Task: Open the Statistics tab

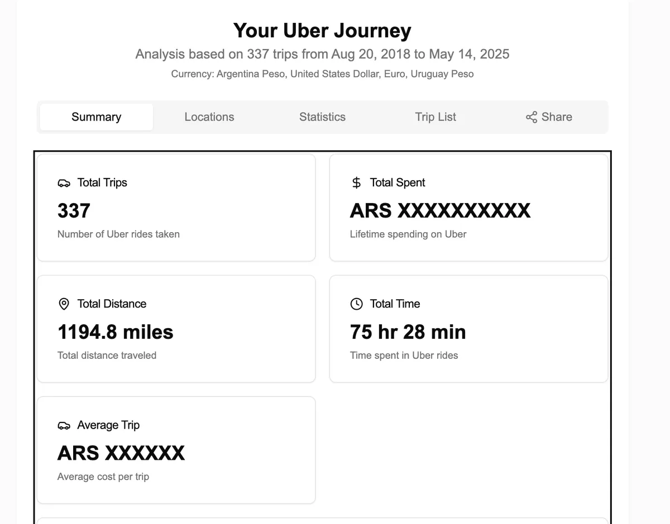Action: point(322,117)
